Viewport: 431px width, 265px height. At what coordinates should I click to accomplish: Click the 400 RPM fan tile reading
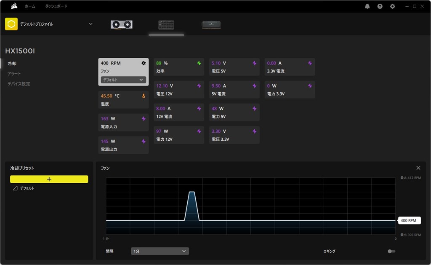click(x=111, y=63)
